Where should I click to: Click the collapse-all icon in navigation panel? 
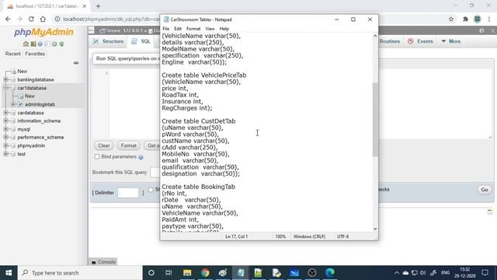pyautogui.click(x=76, y=63)
